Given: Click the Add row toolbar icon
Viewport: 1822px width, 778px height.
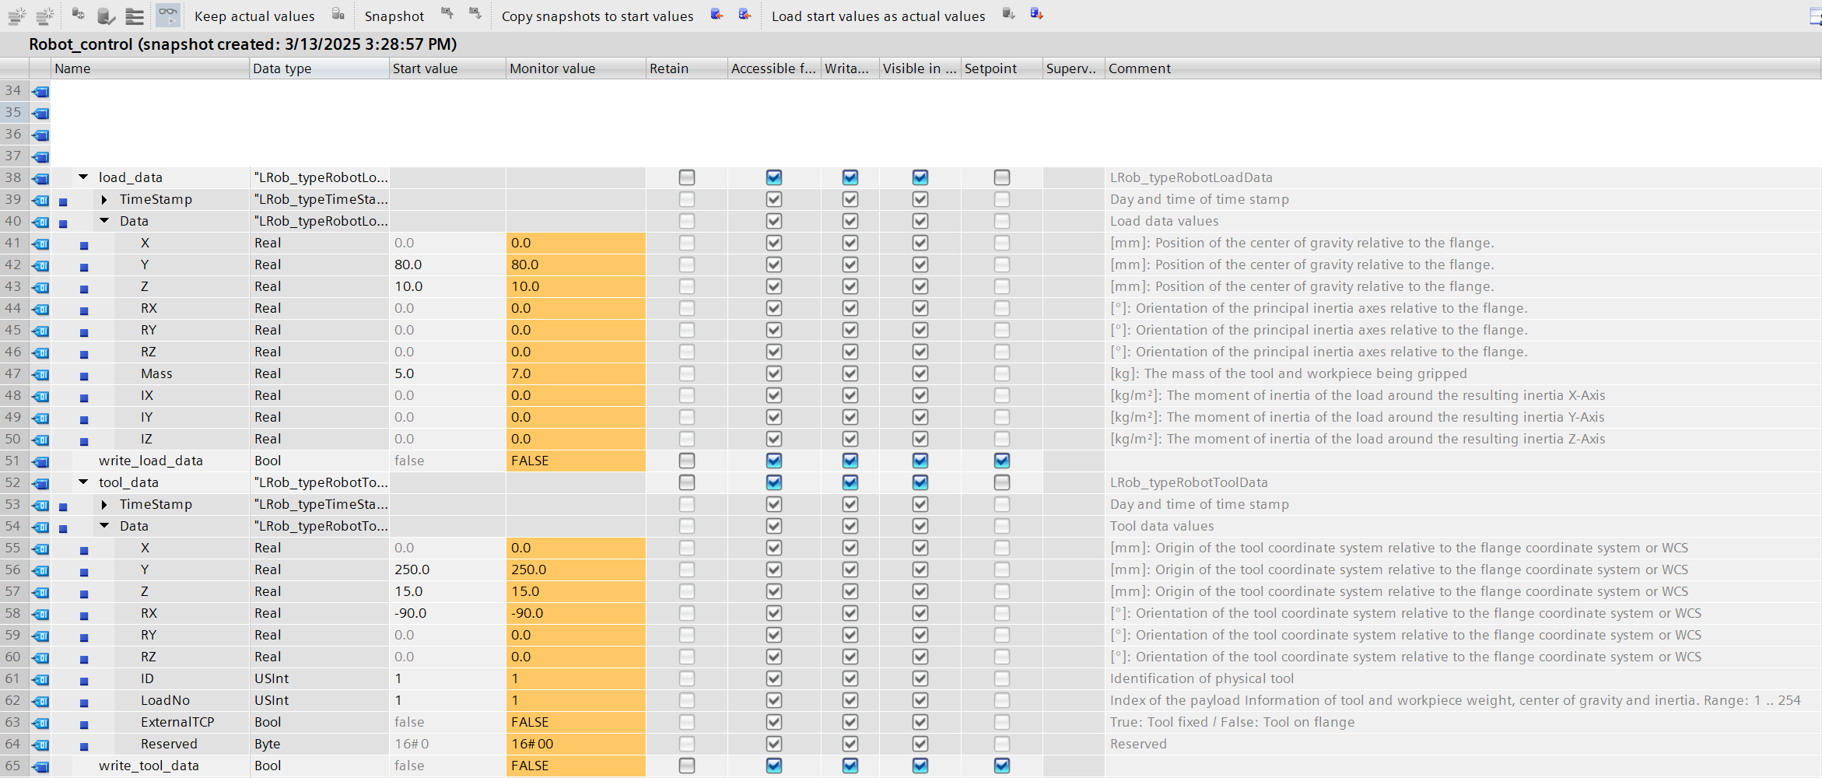Looking at the screenshot, I should pos(46,16).
